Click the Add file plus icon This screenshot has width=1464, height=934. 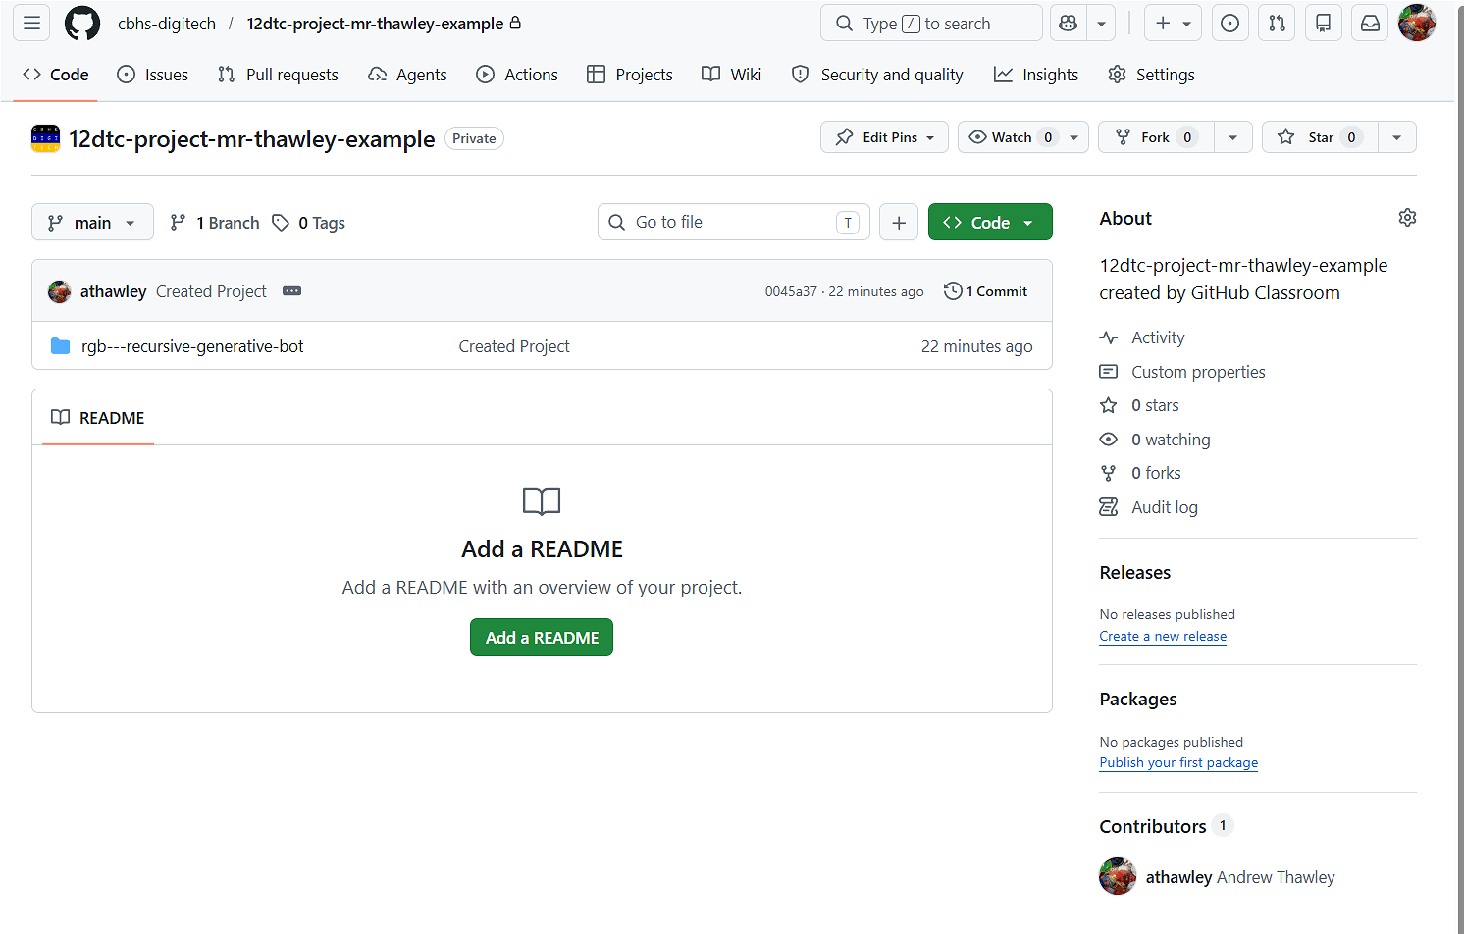[899, 222]
